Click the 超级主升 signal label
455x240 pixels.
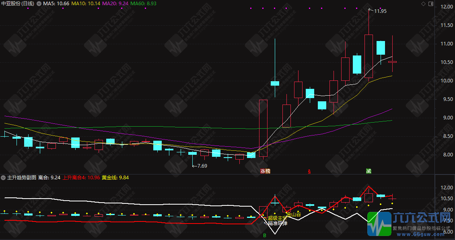tap(276, 218)
